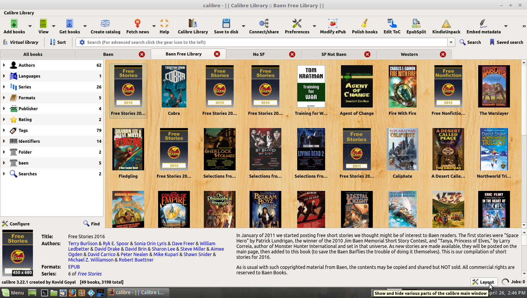Close the Western virtual library tab
The image size is (527, 298).
(x=443, y=54)
